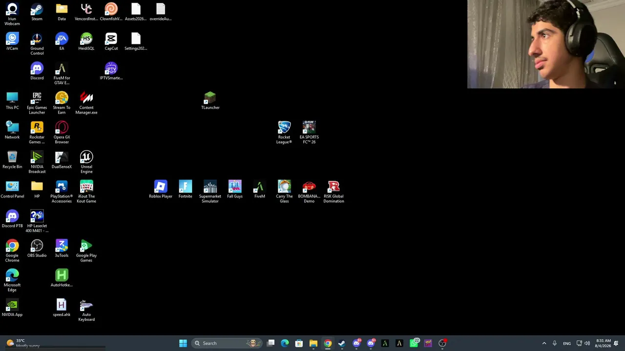
Task: Select the Microsoft Edge desktop shortcut
Action: pyautogui.click(x=12, y=281)
